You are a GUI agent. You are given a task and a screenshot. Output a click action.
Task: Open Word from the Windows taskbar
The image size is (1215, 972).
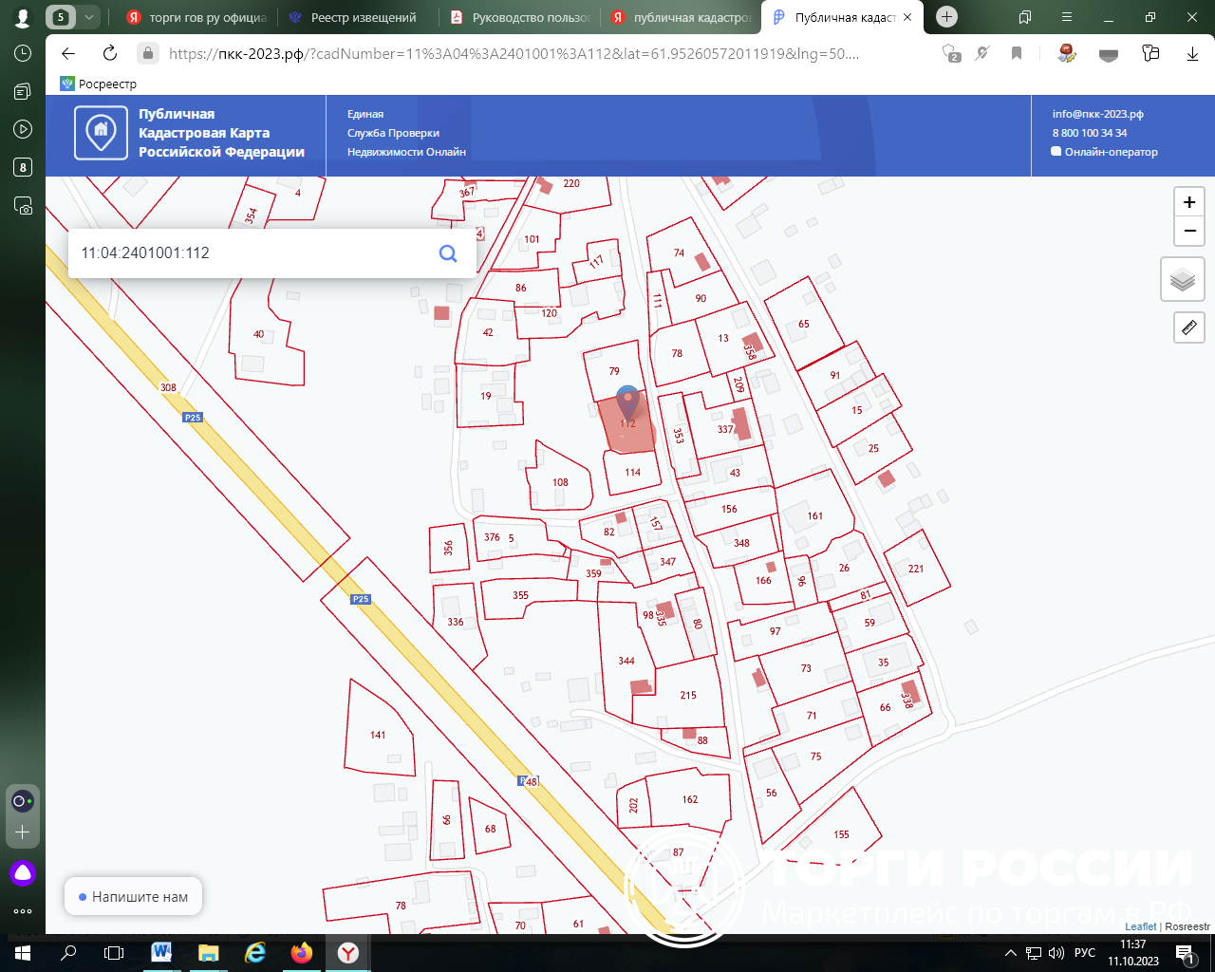coord(161,952)
